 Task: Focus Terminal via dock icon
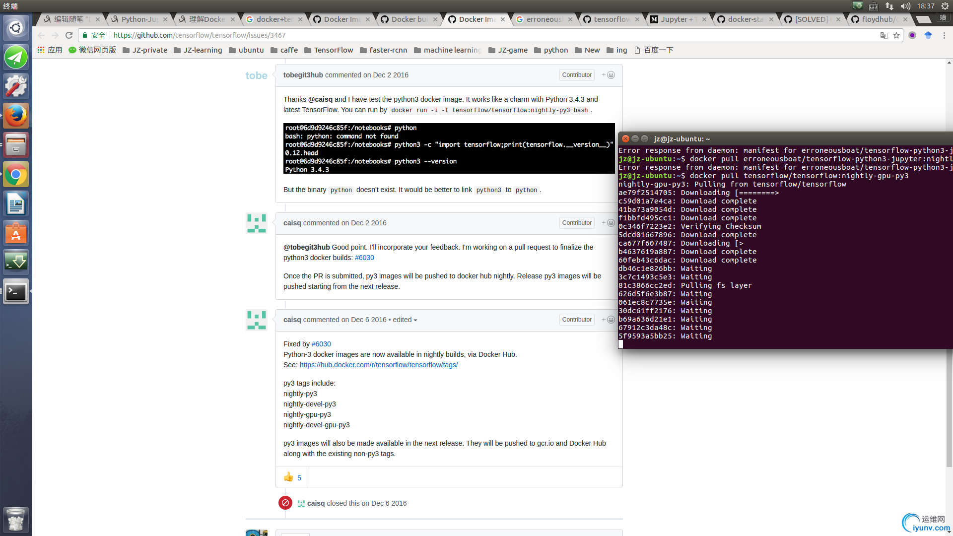[x=16, y=291]
